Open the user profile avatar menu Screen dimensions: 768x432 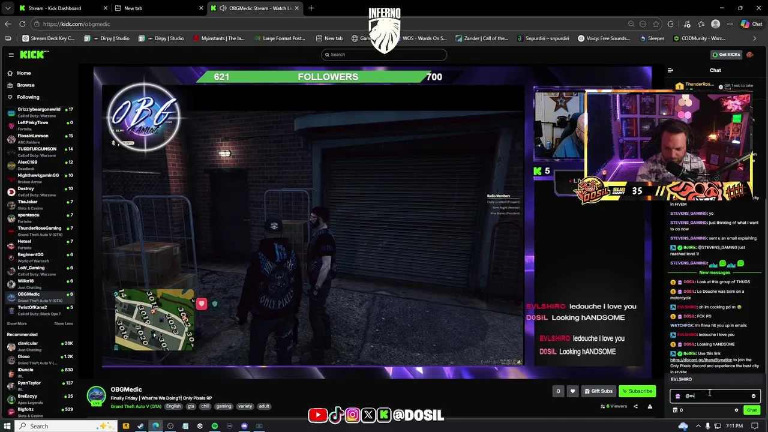pos(750,55)
